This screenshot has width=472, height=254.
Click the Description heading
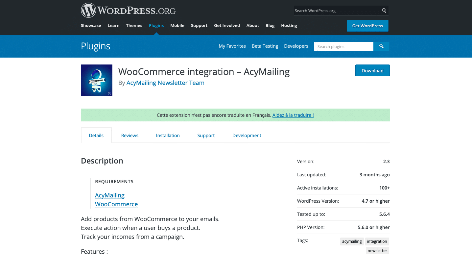[x=102, y=161]
